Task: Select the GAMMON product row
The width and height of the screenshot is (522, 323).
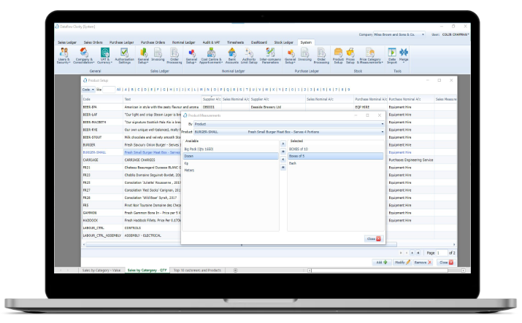Action: 269,213
